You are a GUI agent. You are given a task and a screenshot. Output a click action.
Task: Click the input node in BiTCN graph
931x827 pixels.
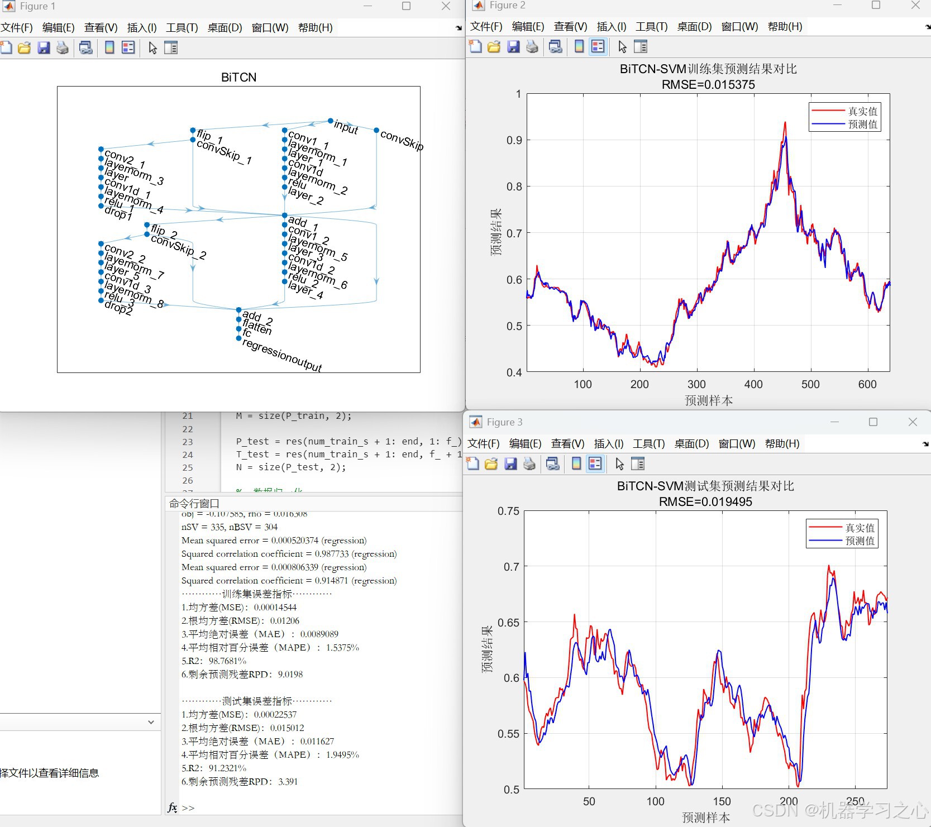point(331,121)
